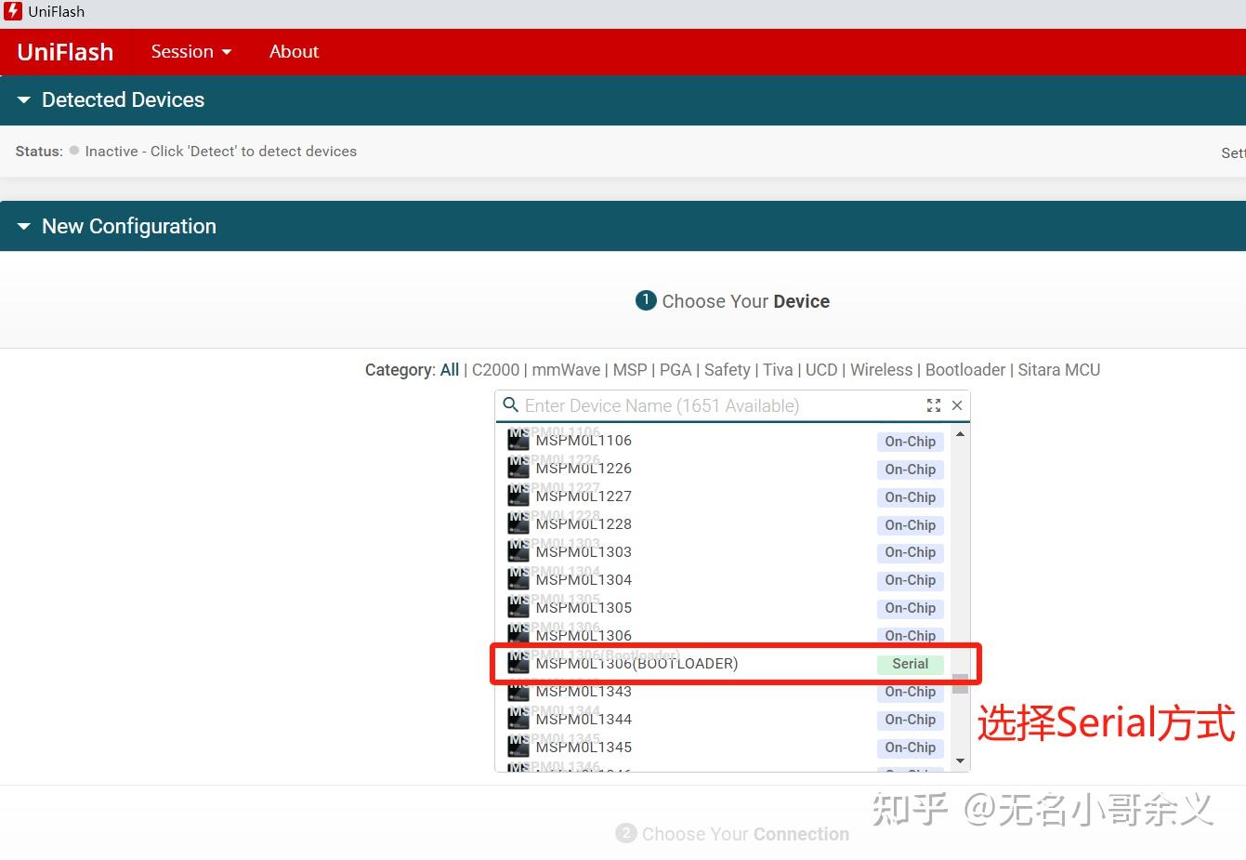Clear the device search with the X icon
The width and height of the screenshot is (1246, 860).
tap(957, 405)
